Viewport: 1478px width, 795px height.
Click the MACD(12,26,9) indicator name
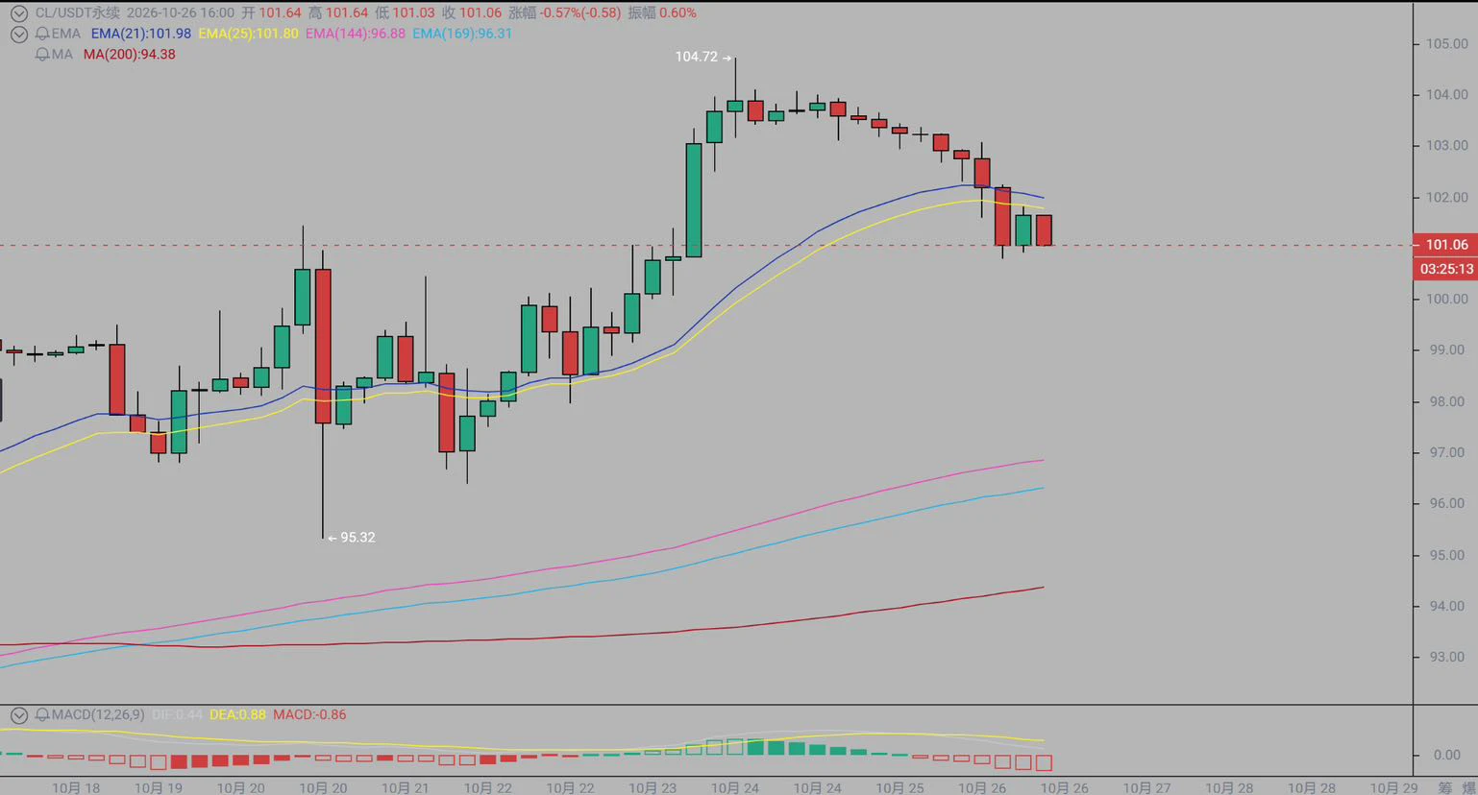coord(98,715)
